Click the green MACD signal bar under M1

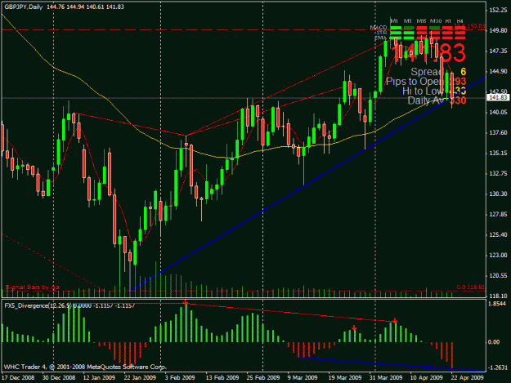396,28
